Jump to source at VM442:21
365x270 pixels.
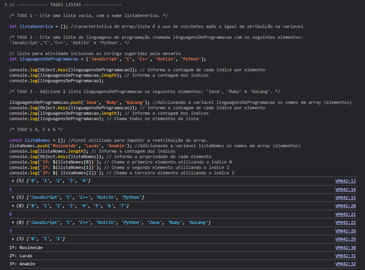pos(345,214)
